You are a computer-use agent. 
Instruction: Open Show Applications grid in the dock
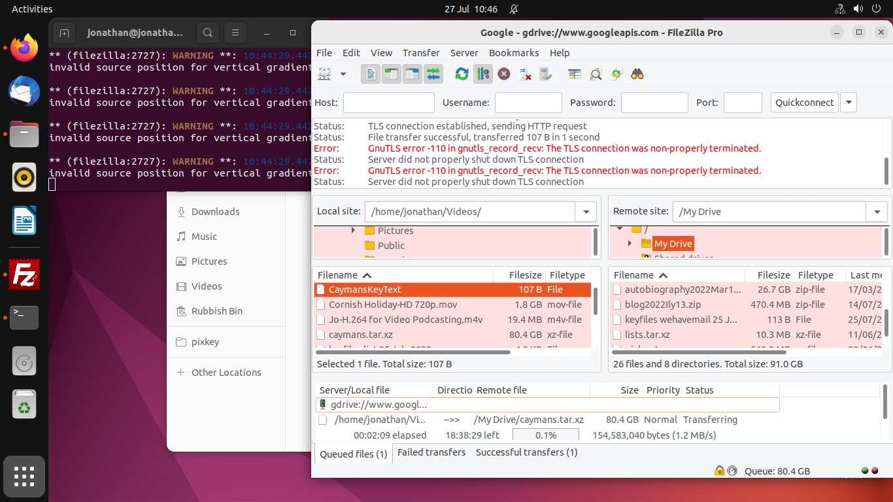click(24, 477)
